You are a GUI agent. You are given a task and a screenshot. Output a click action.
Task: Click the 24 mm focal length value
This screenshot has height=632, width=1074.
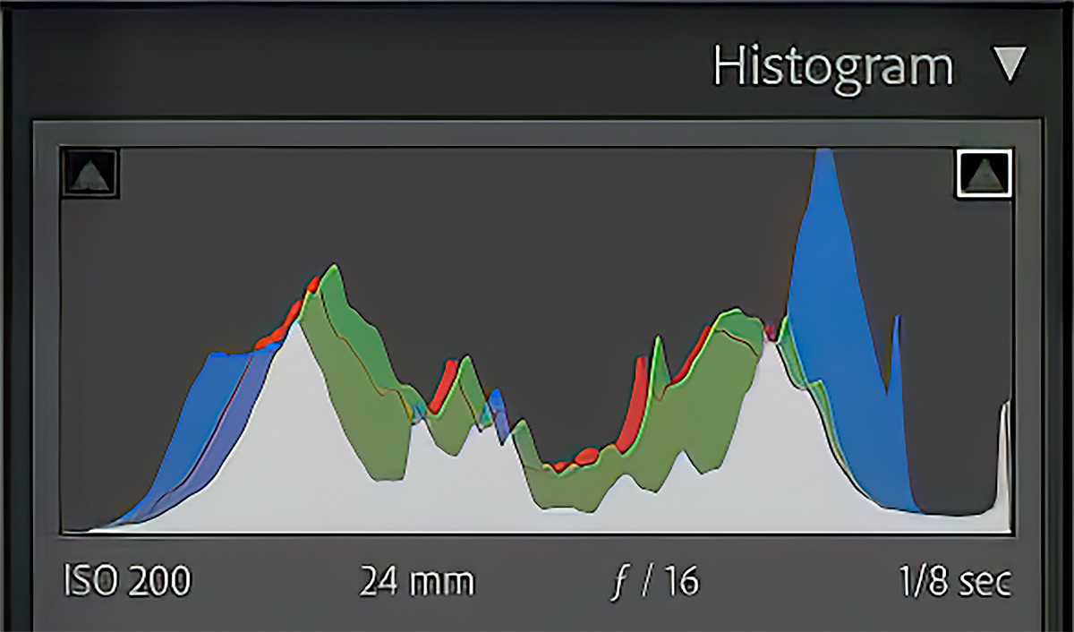pyautogui.click(x=417, y=582)
